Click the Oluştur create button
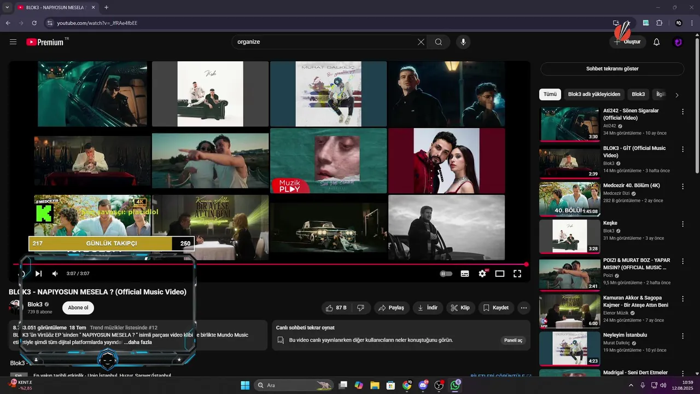Screen dimensions: 700x394 pyautogui.click(x=627, y=42)
